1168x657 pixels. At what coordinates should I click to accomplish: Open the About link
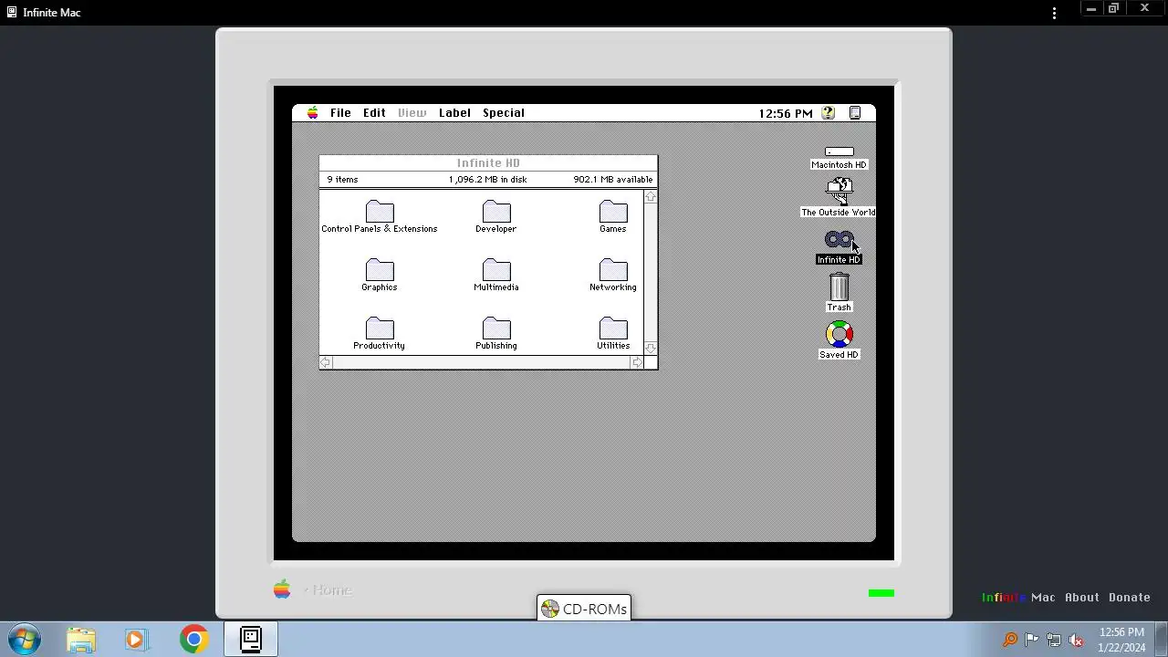(1082, 598)
